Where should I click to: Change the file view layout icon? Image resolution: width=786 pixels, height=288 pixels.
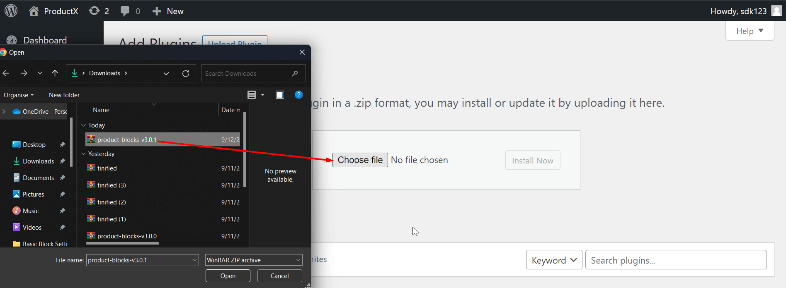point(252,95)
